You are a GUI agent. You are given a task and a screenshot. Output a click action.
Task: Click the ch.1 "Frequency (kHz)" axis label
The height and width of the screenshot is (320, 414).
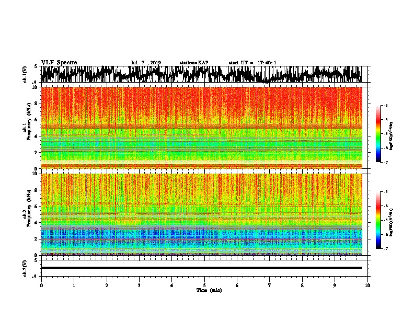[29, 122]
